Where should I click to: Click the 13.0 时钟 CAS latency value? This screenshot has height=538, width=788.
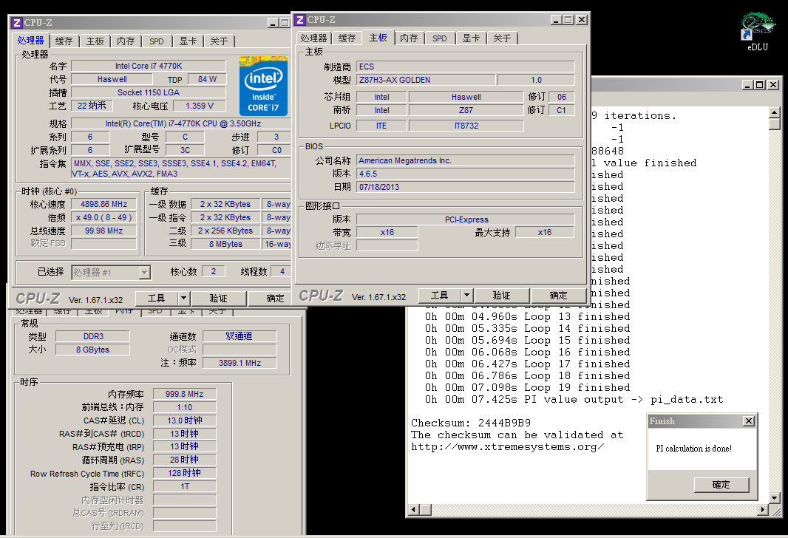[x=185, y=420]
